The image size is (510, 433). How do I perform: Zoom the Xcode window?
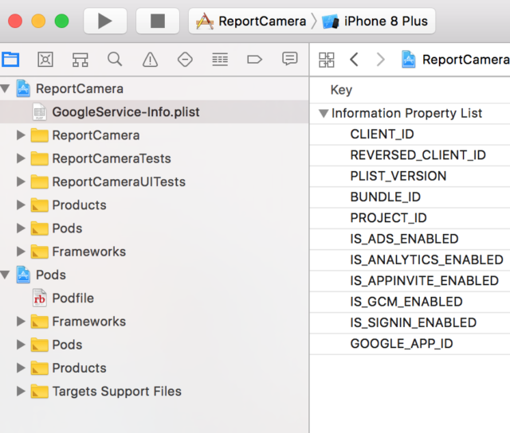pyautogui.click(x=62, y=21)
